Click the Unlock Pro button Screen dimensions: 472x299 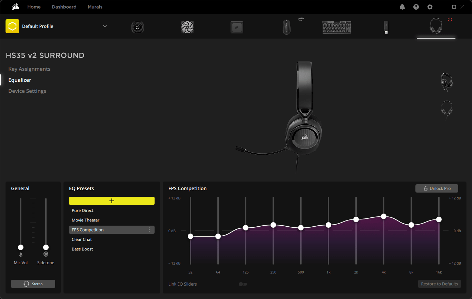[437, 188]
